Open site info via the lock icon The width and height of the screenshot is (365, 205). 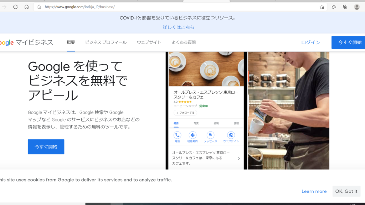(39, 7)
